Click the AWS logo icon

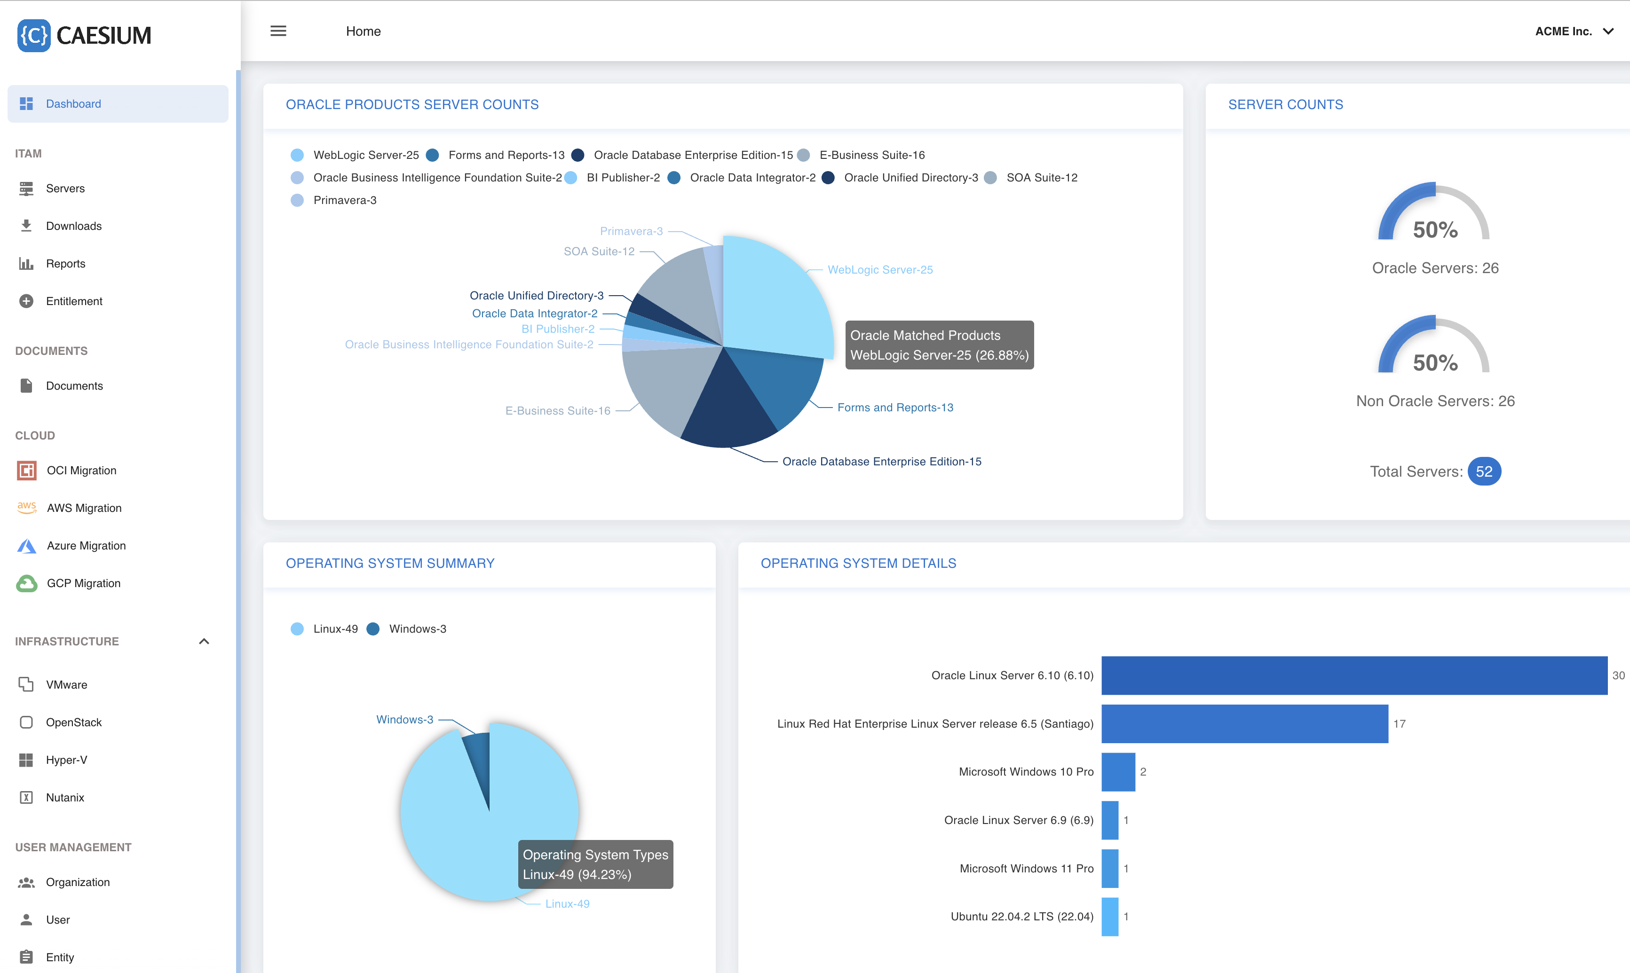point(26,508)
